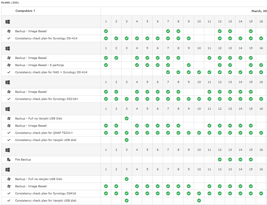This screenshot has width=267, height=205.
Task: Open the 'Backup - Image Based - S particija' plan
Action: [x=39, y=65]
